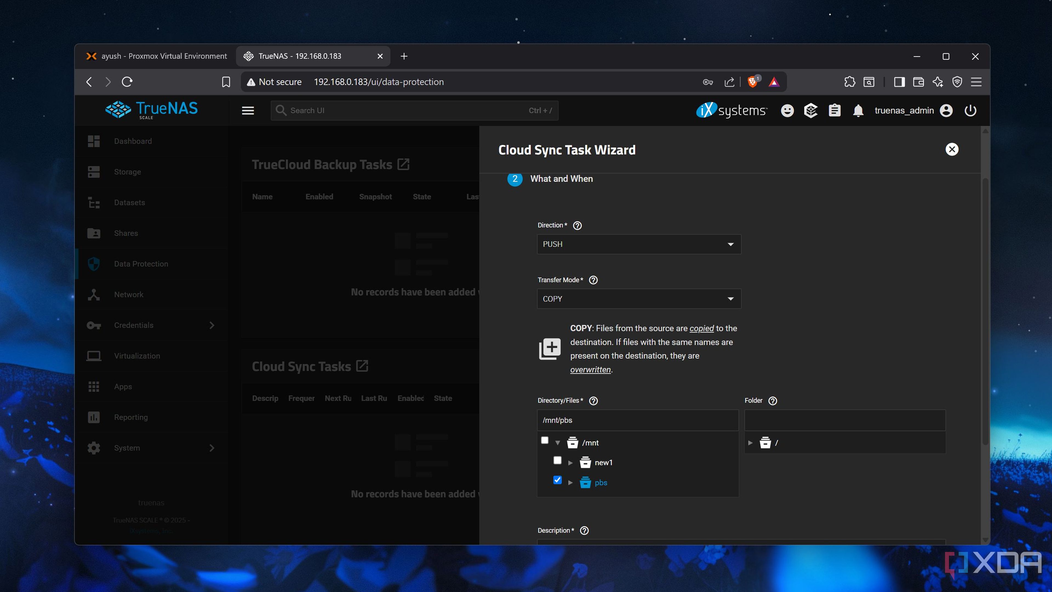Go to Data Protection in sidebar
The image size is (1052, 592).
click(x=151, y=263)
